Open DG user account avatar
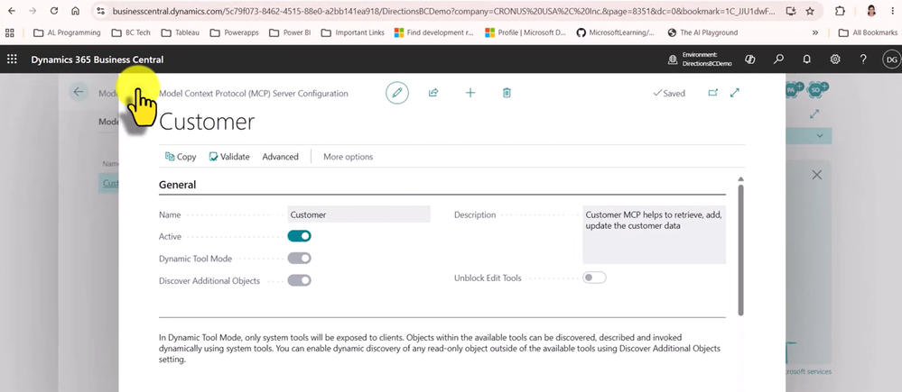Screen dimensions: 902x392 [x=891, y=59]
